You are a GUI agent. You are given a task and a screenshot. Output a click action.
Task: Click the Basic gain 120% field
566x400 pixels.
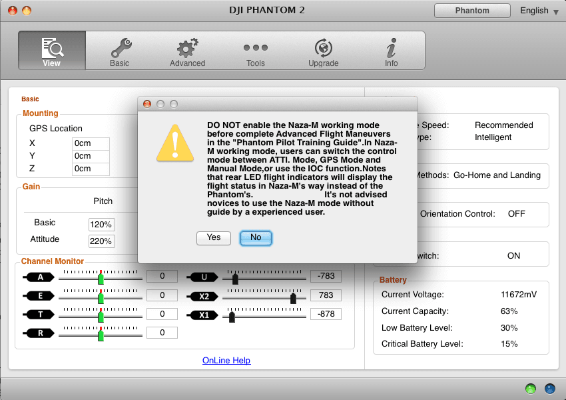pyautogui.click(x=102, y=225)
